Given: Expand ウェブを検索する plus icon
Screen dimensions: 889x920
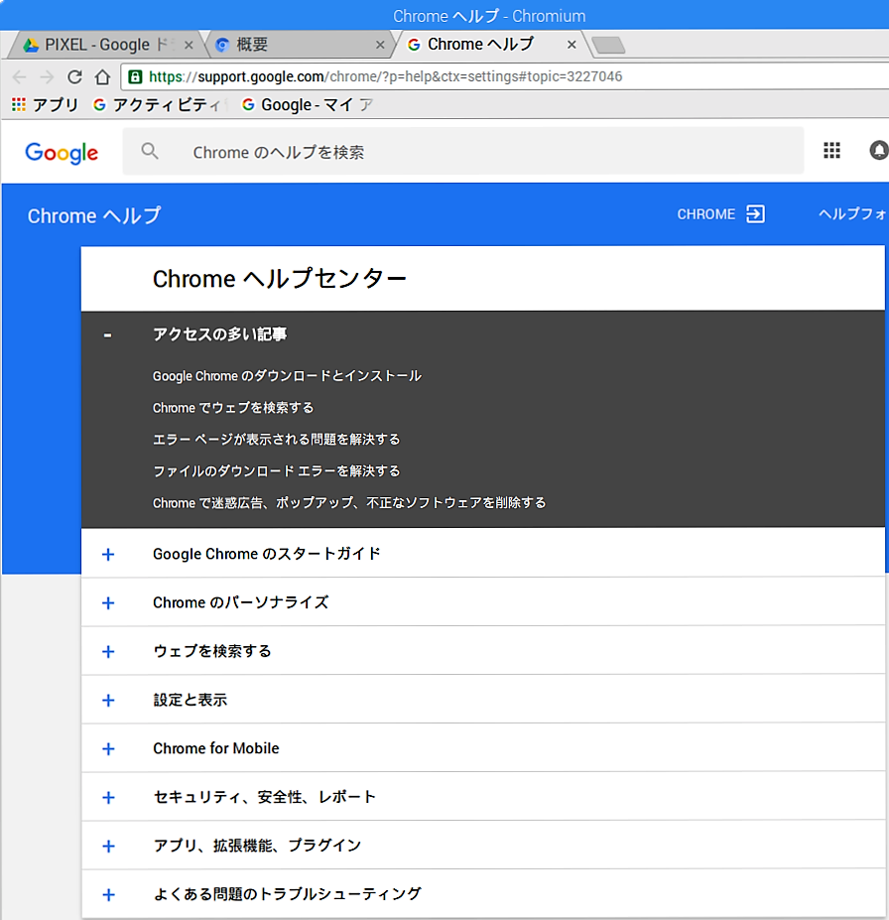Looking at the screenshot, I should pyautogui.click(x=108, y=652).
